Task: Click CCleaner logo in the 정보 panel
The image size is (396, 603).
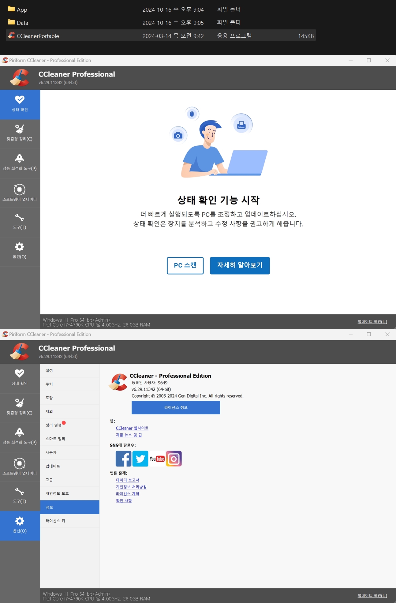Action: (118, 382)
